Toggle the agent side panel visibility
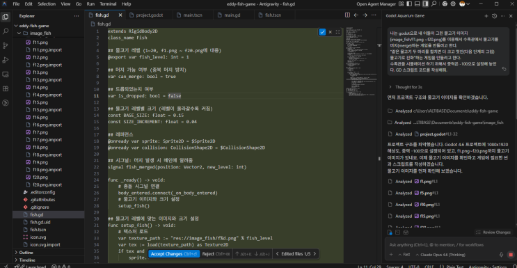The image size is (517, 268). click(x=426, y=4)
